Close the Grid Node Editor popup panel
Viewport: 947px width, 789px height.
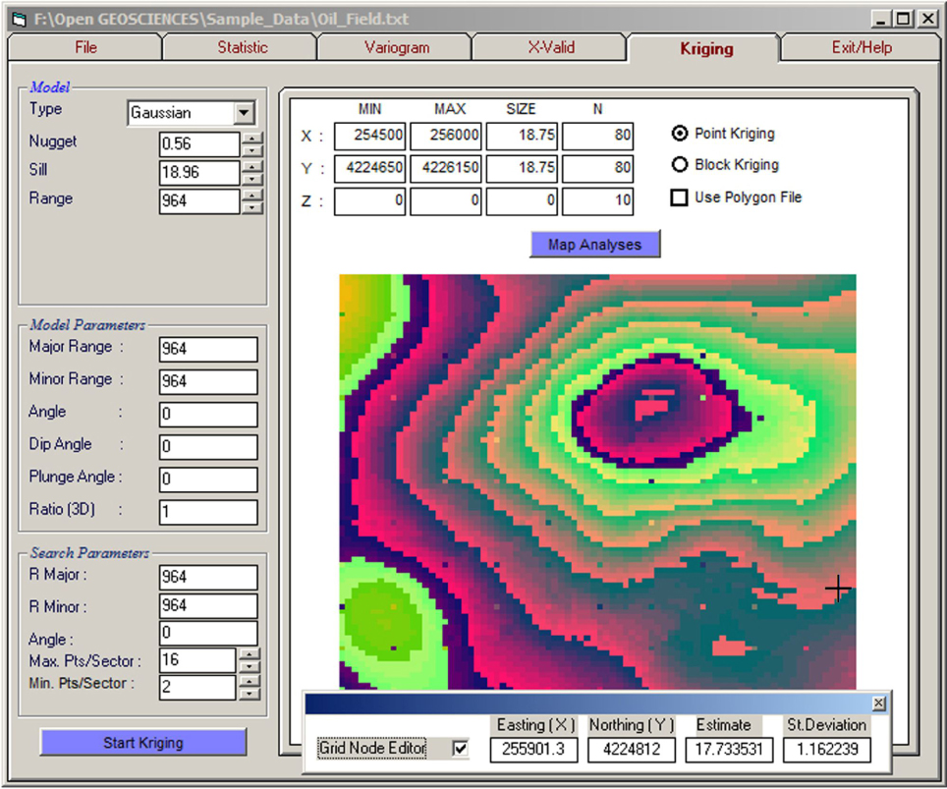pos(878,704)
